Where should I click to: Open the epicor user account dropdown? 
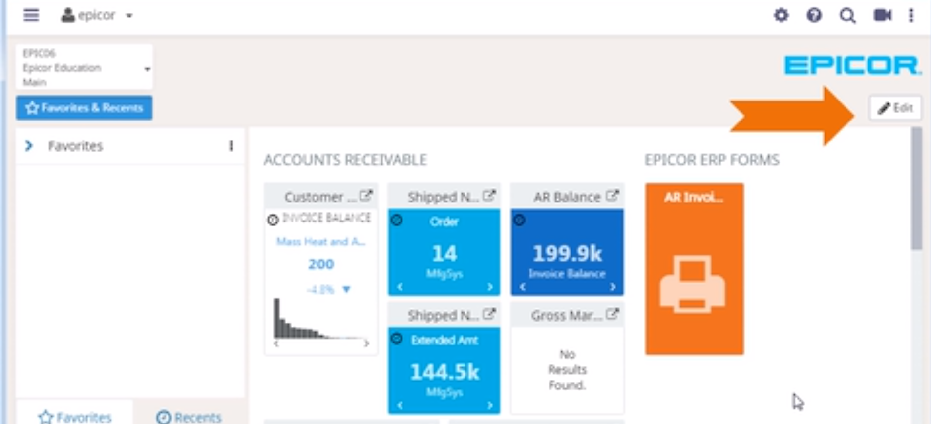(97, 16)
